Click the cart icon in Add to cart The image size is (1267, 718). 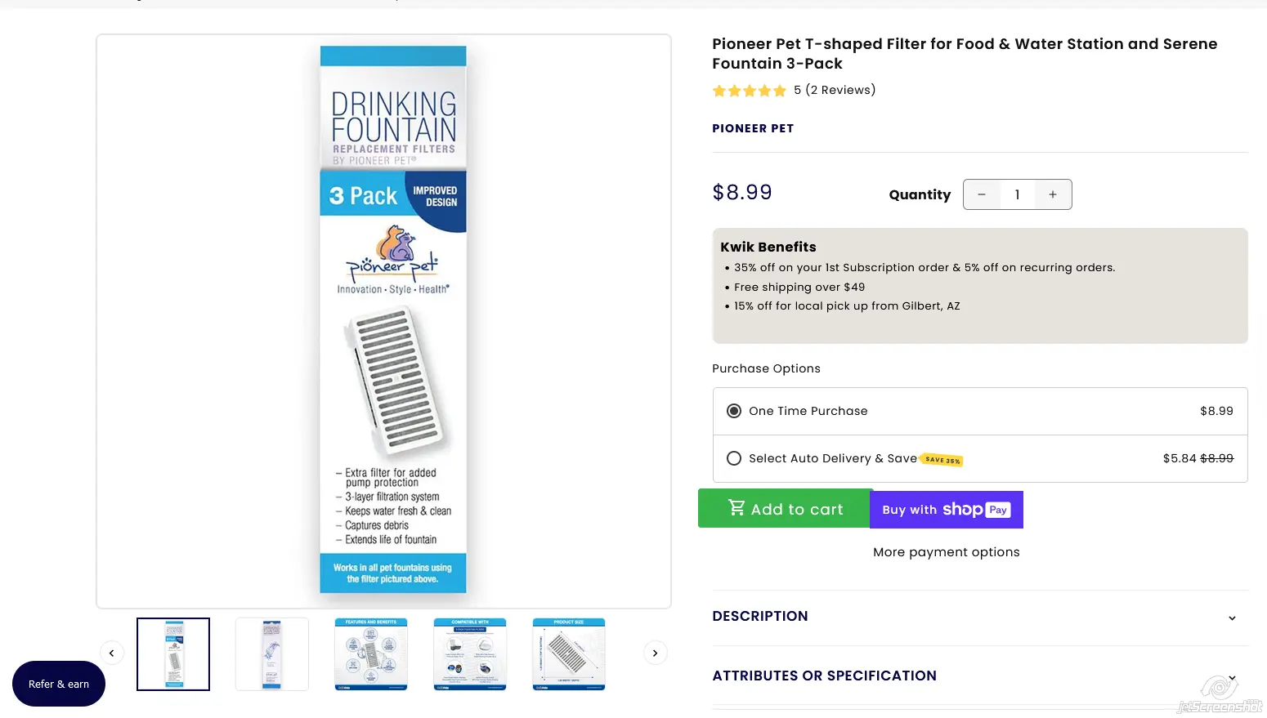point(736,508)
